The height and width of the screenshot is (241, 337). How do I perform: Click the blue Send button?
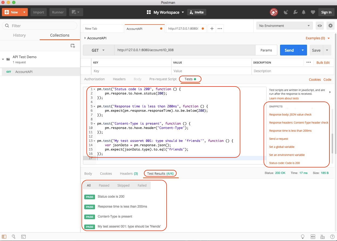[289, 50]
